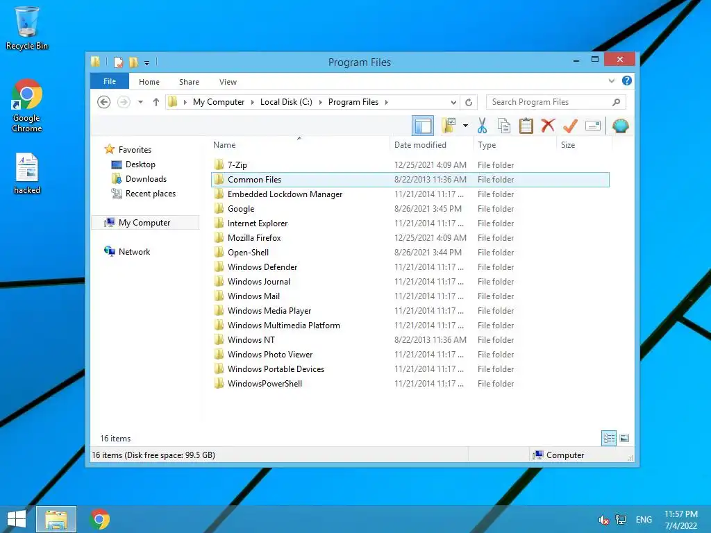Expand arrow after Program Files breadcrumb
Viewport: 711px width, 533px height.
click(x=386, y=103)
